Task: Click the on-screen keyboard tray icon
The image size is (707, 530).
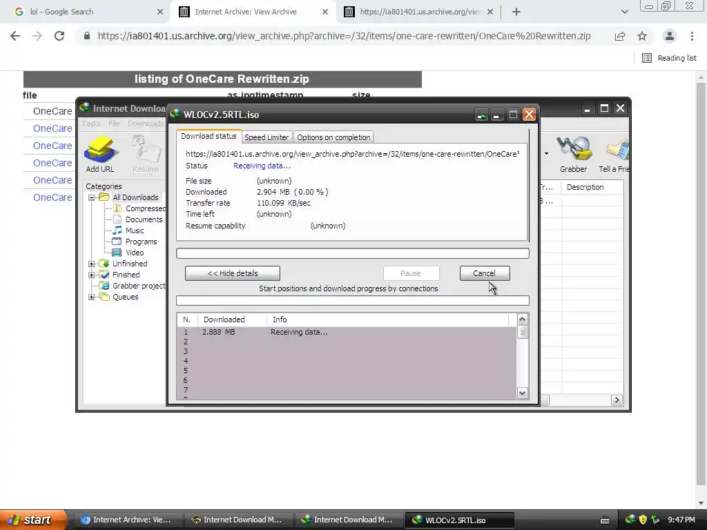Action: point(605,520)
